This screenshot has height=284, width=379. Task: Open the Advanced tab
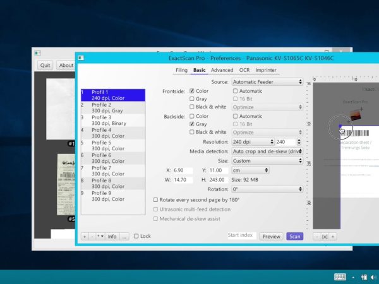(x=222, y=70)
